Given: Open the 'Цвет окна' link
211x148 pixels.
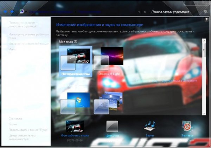Looking at the screenshot, I should (112, 135).
